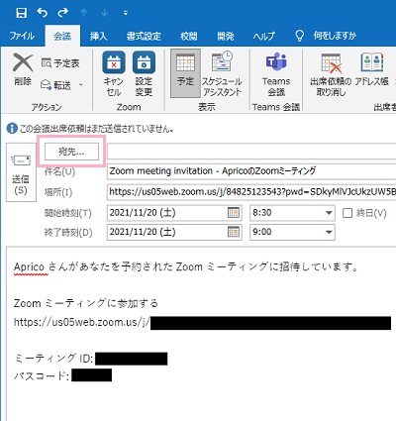
Task: Click the Save icon in quick access toolbar
Action: click(x=22, y=13)
